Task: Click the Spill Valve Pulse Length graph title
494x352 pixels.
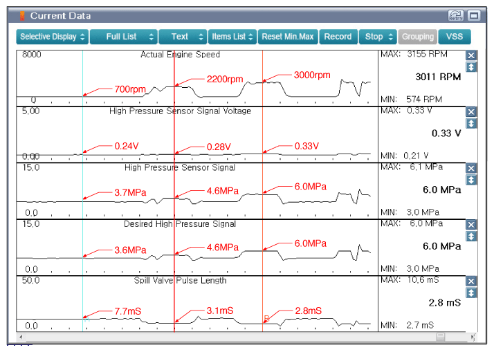Action: pos(180,280)
